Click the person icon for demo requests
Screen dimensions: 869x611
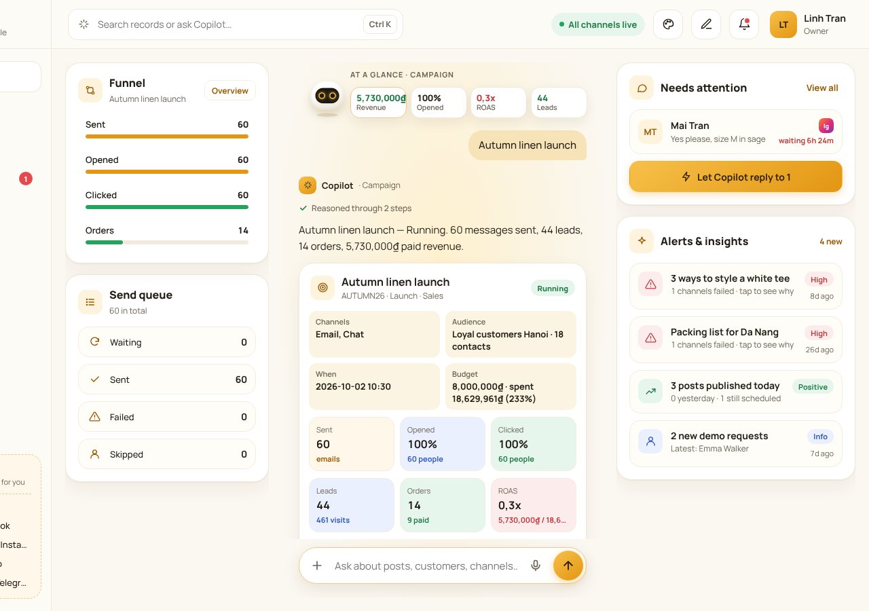pos(650,442)
